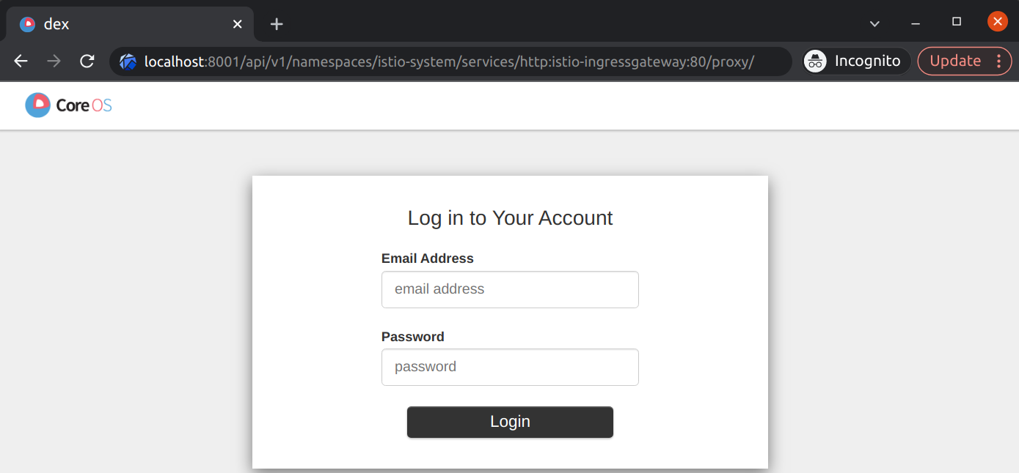Open site information icon in address bar
This screenshot has width=1019, height=473.
coord(128,62)
